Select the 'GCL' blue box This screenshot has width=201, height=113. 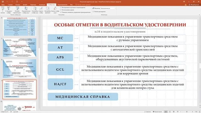[60, 70]
